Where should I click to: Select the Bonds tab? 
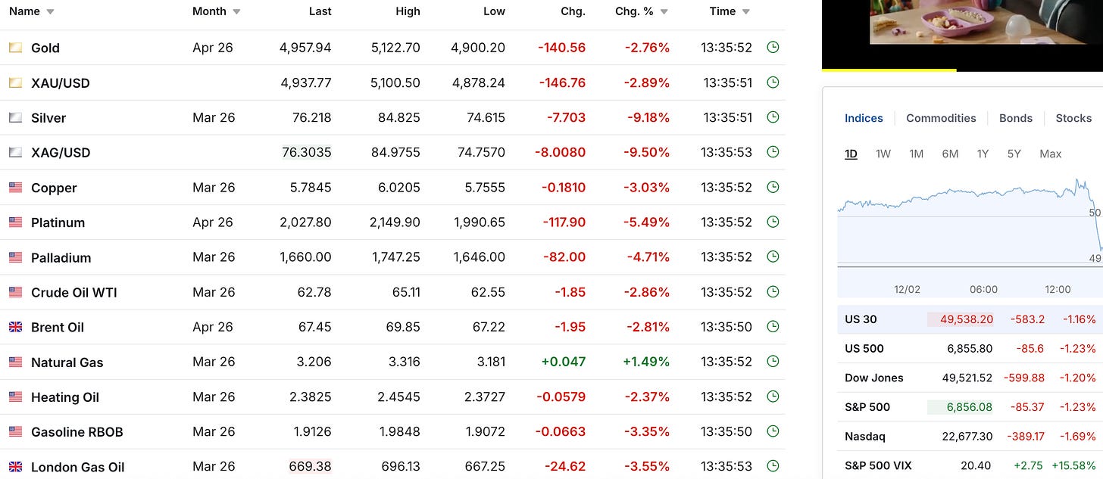click(x=1015, y=118)
